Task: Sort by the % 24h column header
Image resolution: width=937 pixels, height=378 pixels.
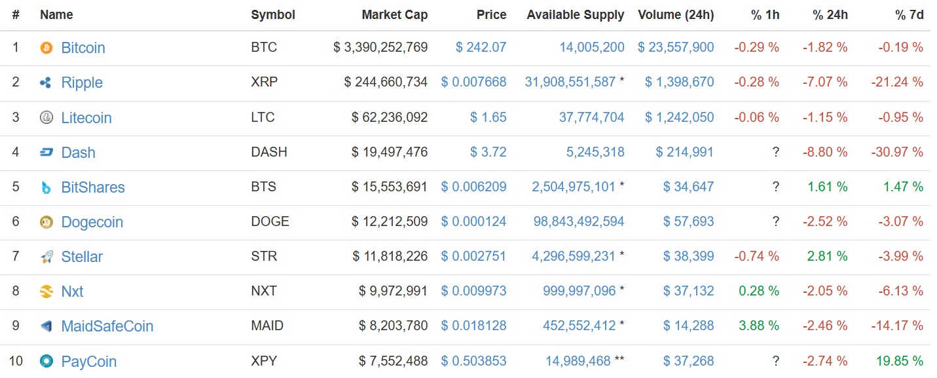Action: (830, 14)
